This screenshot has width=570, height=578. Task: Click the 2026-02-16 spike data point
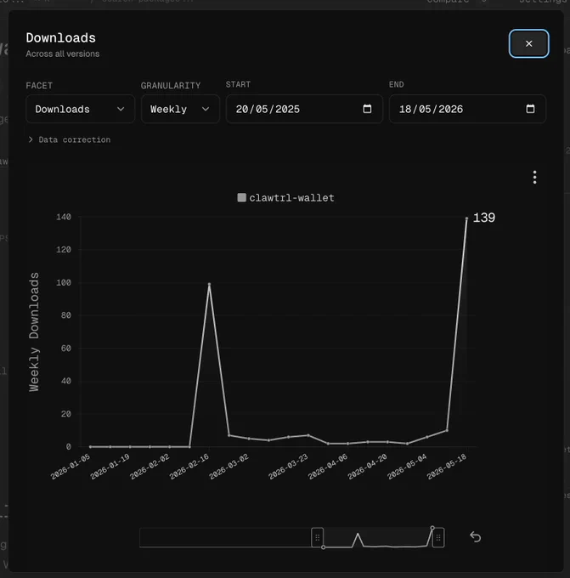click(x=209, y=284)
